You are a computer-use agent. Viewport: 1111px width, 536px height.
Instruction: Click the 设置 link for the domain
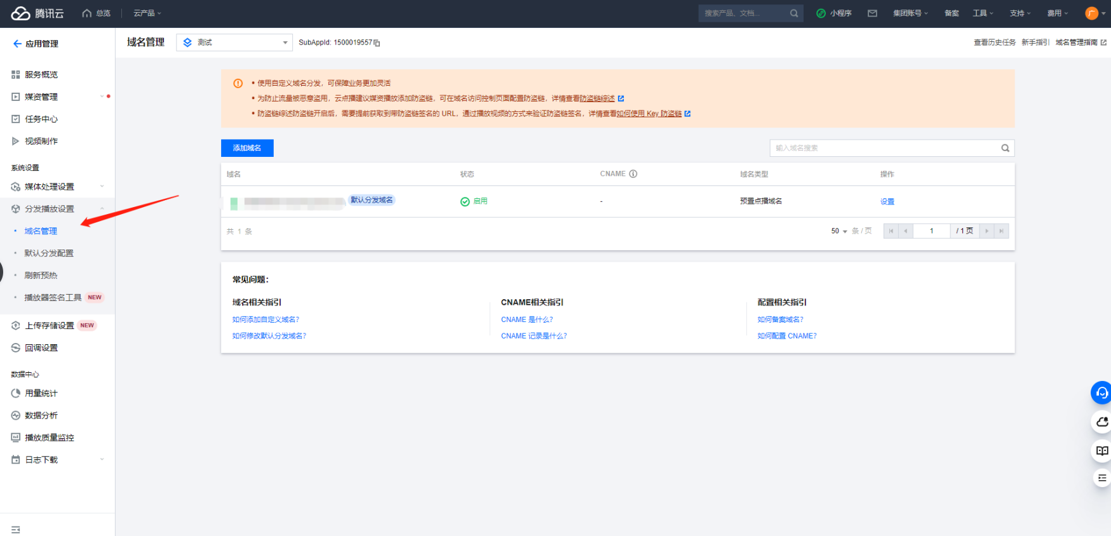click(x=887, y=202)
